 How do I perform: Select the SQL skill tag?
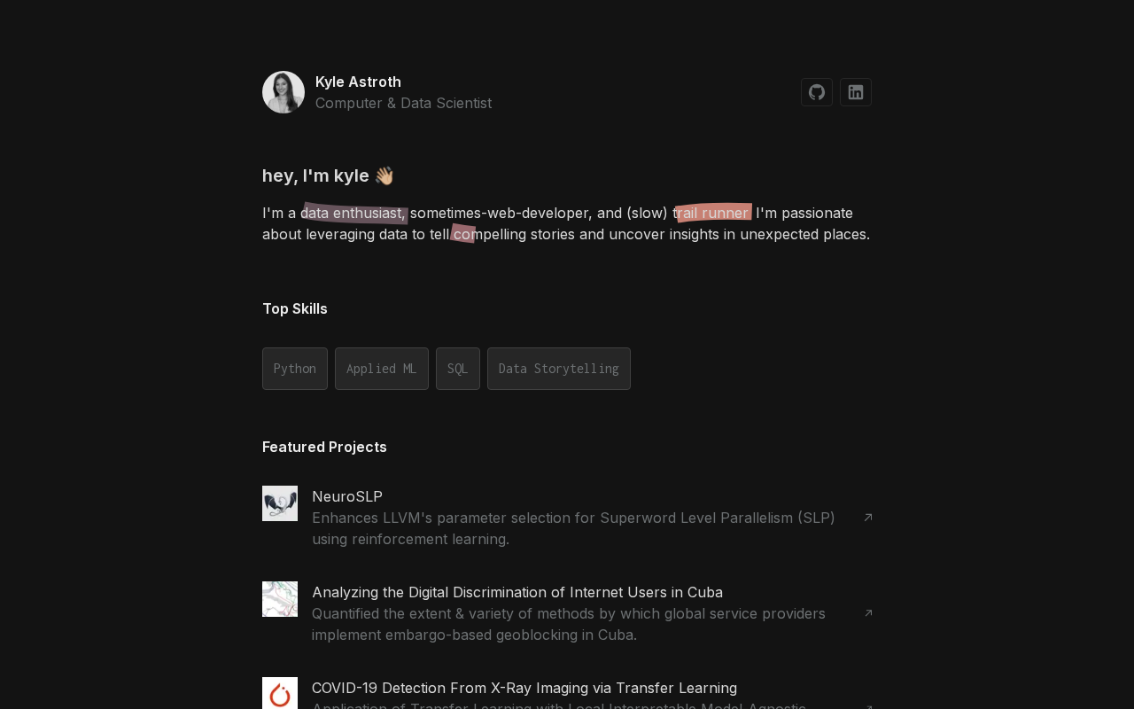tap(458, 369)
